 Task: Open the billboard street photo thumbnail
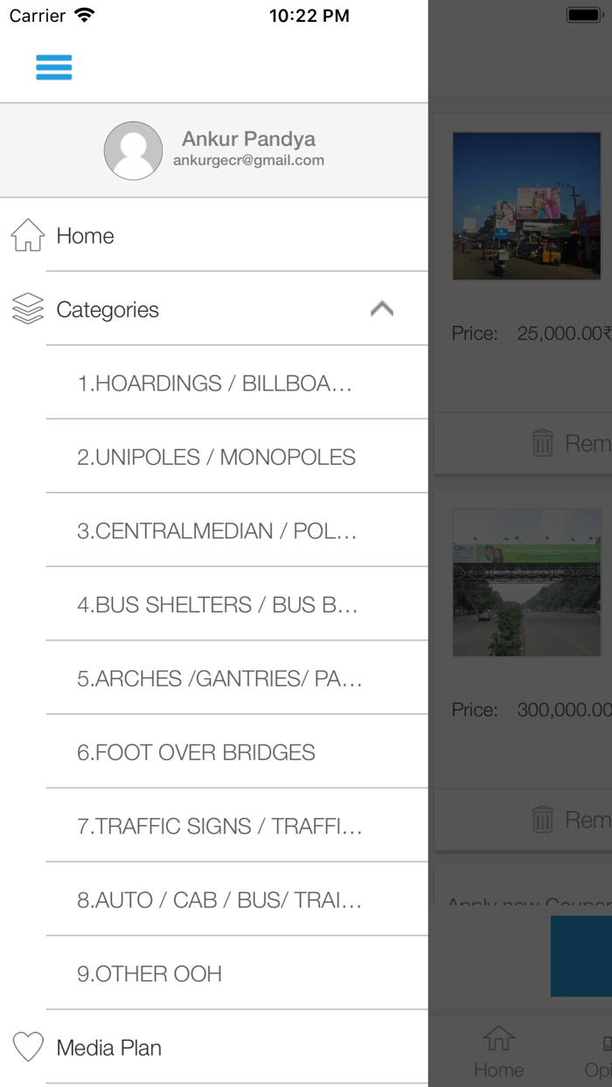point(526,206)
